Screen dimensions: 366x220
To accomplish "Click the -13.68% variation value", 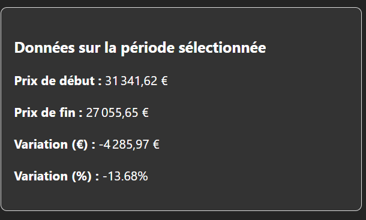I will pos(125,176).
